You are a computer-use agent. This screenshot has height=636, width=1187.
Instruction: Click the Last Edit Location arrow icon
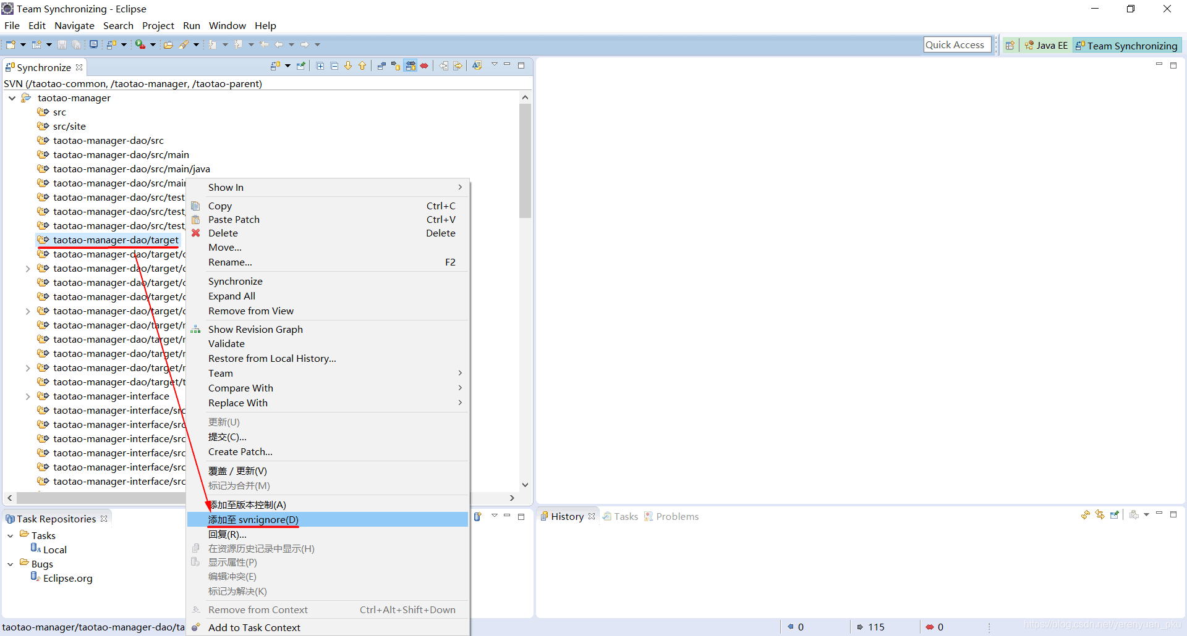(x=265, y=44)
